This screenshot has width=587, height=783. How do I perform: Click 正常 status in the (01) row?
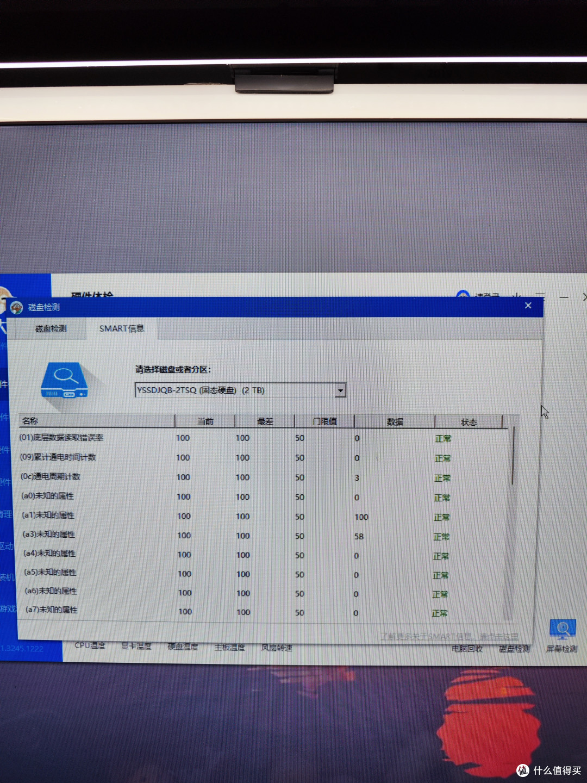pos(443,438)
